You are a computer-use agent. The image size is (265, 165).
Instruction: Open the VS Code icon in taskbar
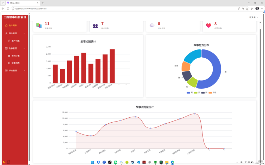click(138, 162)
